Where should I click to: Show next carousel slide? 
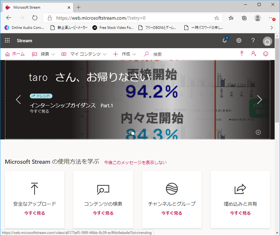[x=259, y=99]
